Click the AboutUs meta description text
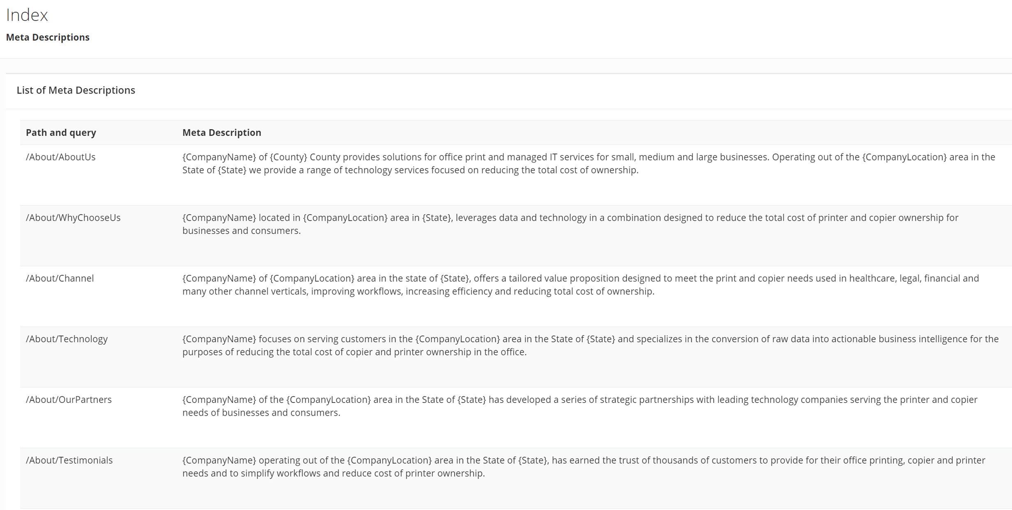 click(589, 164)
